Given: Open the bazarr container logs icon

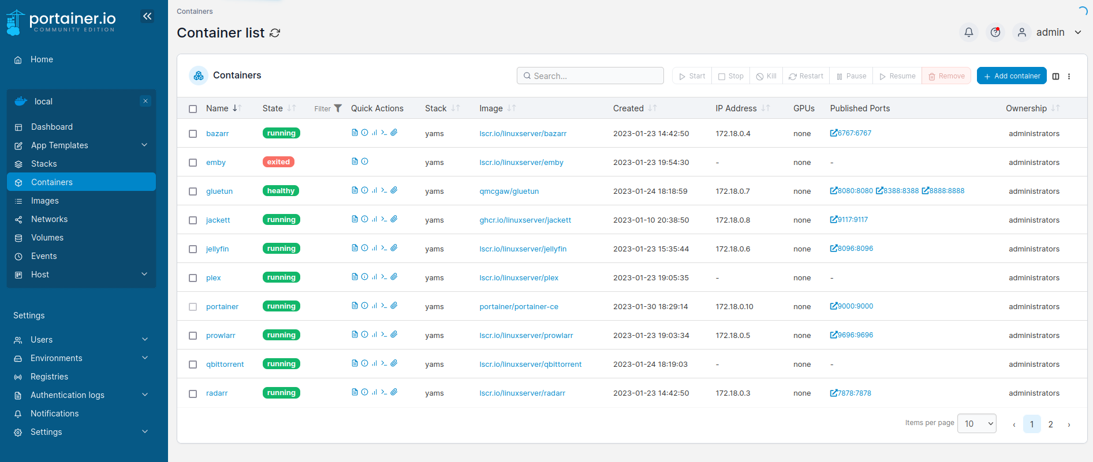Looking at the screenshot, I should coord(355,133).
